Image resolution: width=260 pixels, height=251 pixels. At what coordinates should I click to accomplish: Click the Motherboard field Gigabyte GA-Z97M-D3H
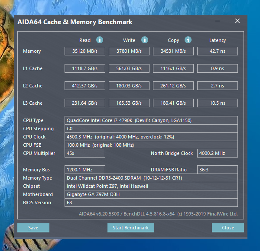(151, 194)
